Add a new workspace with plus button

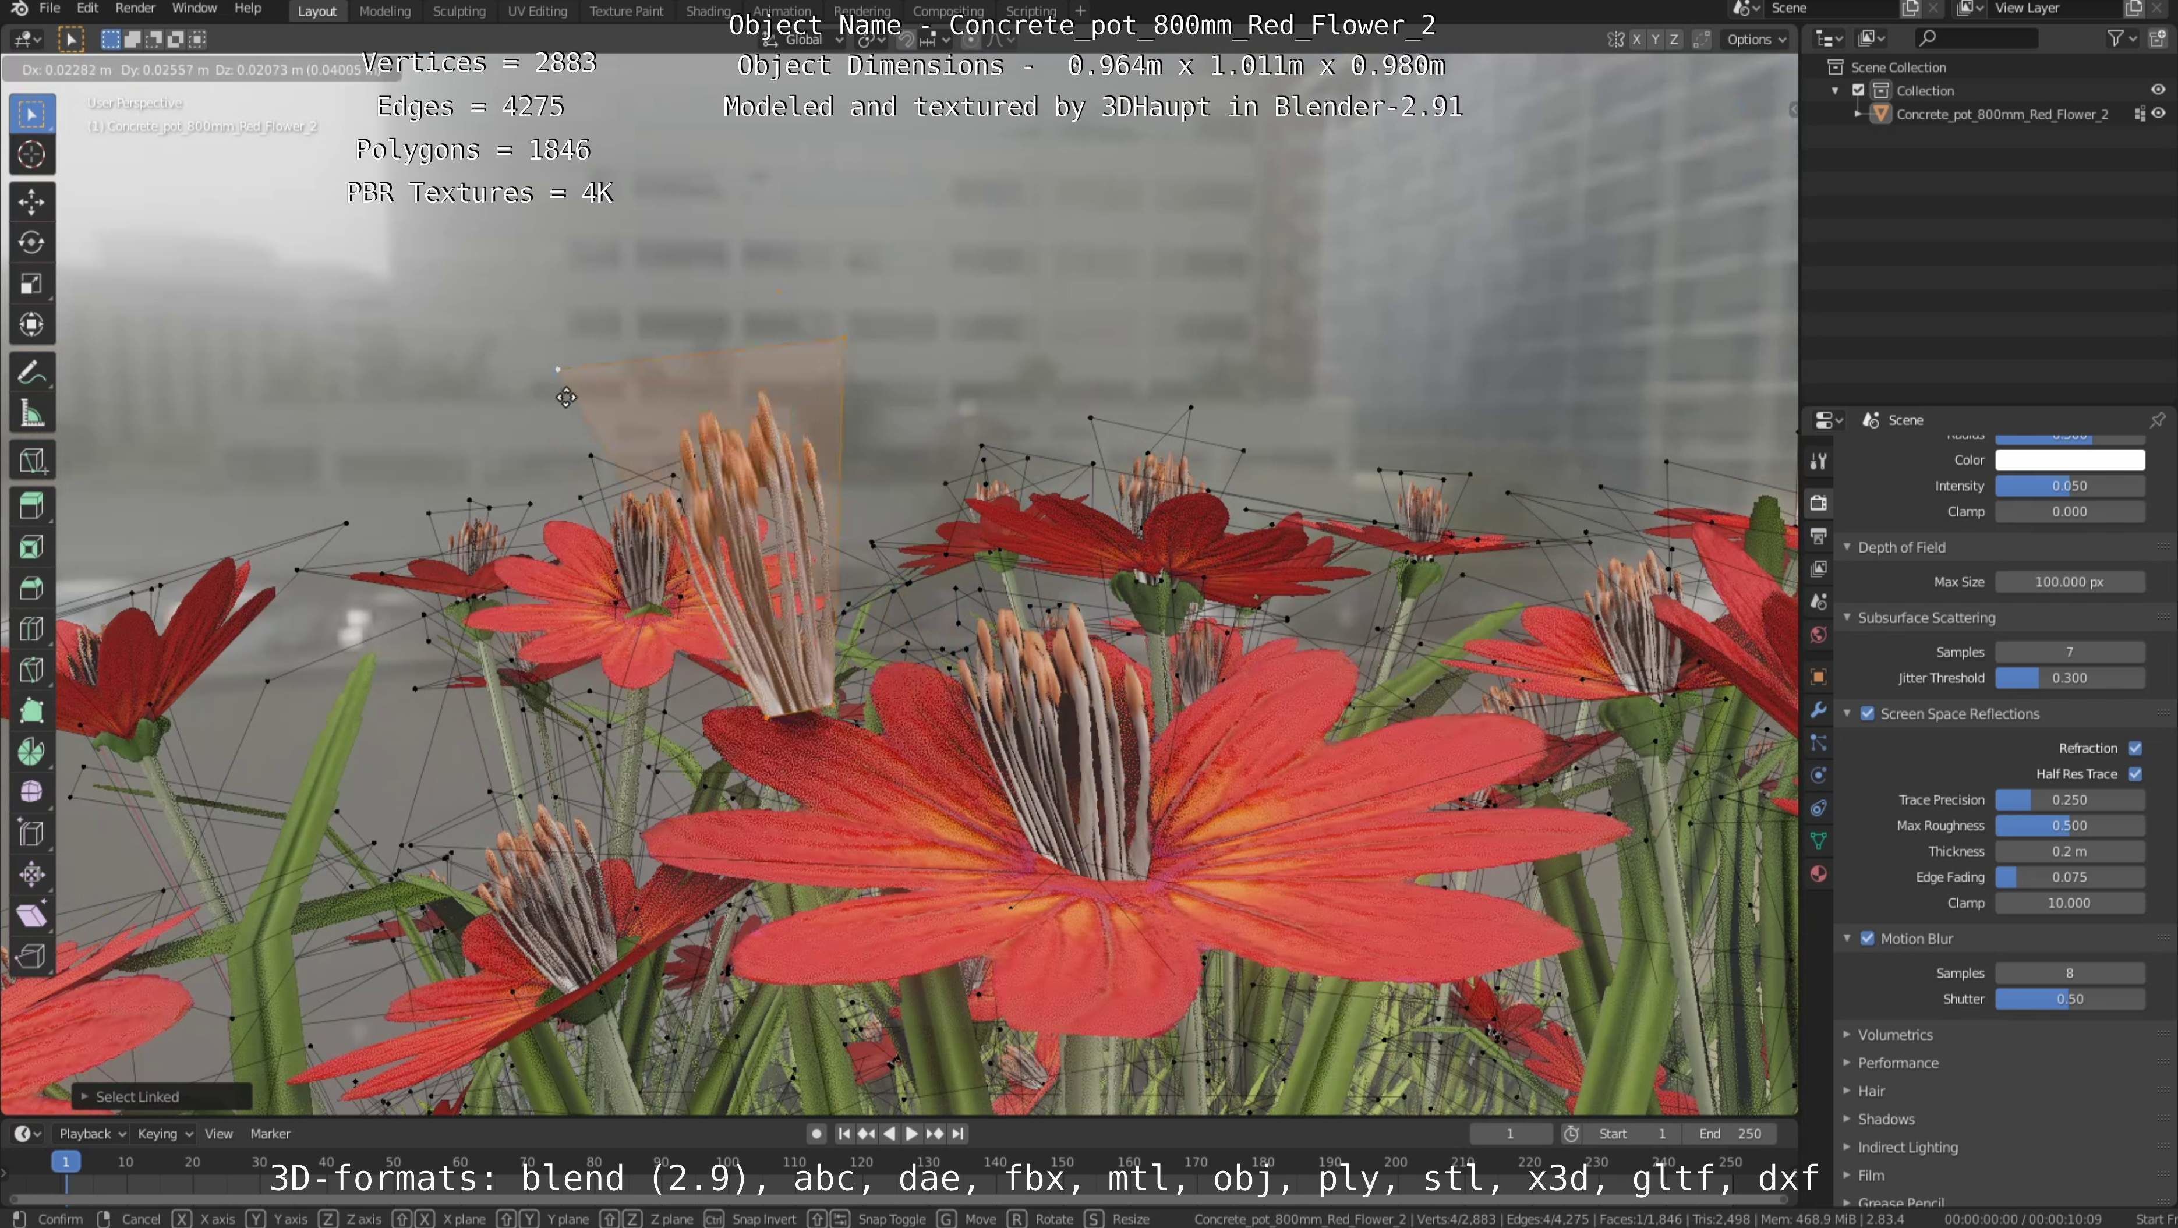(1080, 10)
